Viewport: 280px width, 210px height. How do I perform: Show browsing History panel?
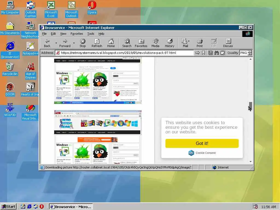(170, 43)
